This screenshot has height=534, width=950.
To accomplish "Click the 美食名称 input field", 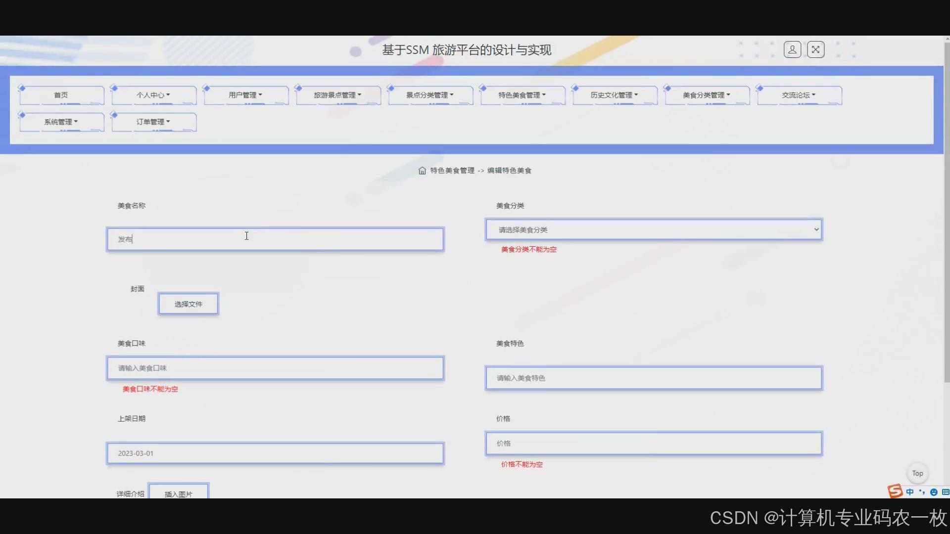I will [275, 239].
